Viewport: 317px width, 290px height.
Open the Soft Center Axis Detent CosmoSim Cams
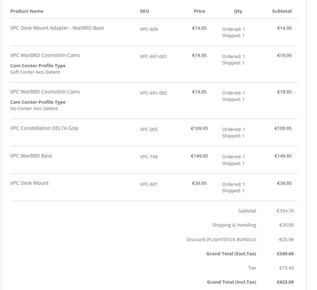coord(45,55)
